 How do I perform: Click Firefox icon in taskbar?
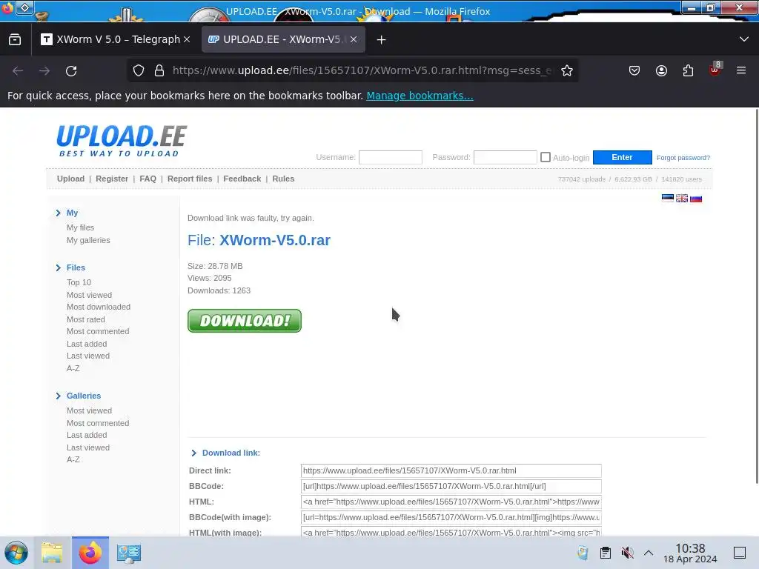click(90, 553)
